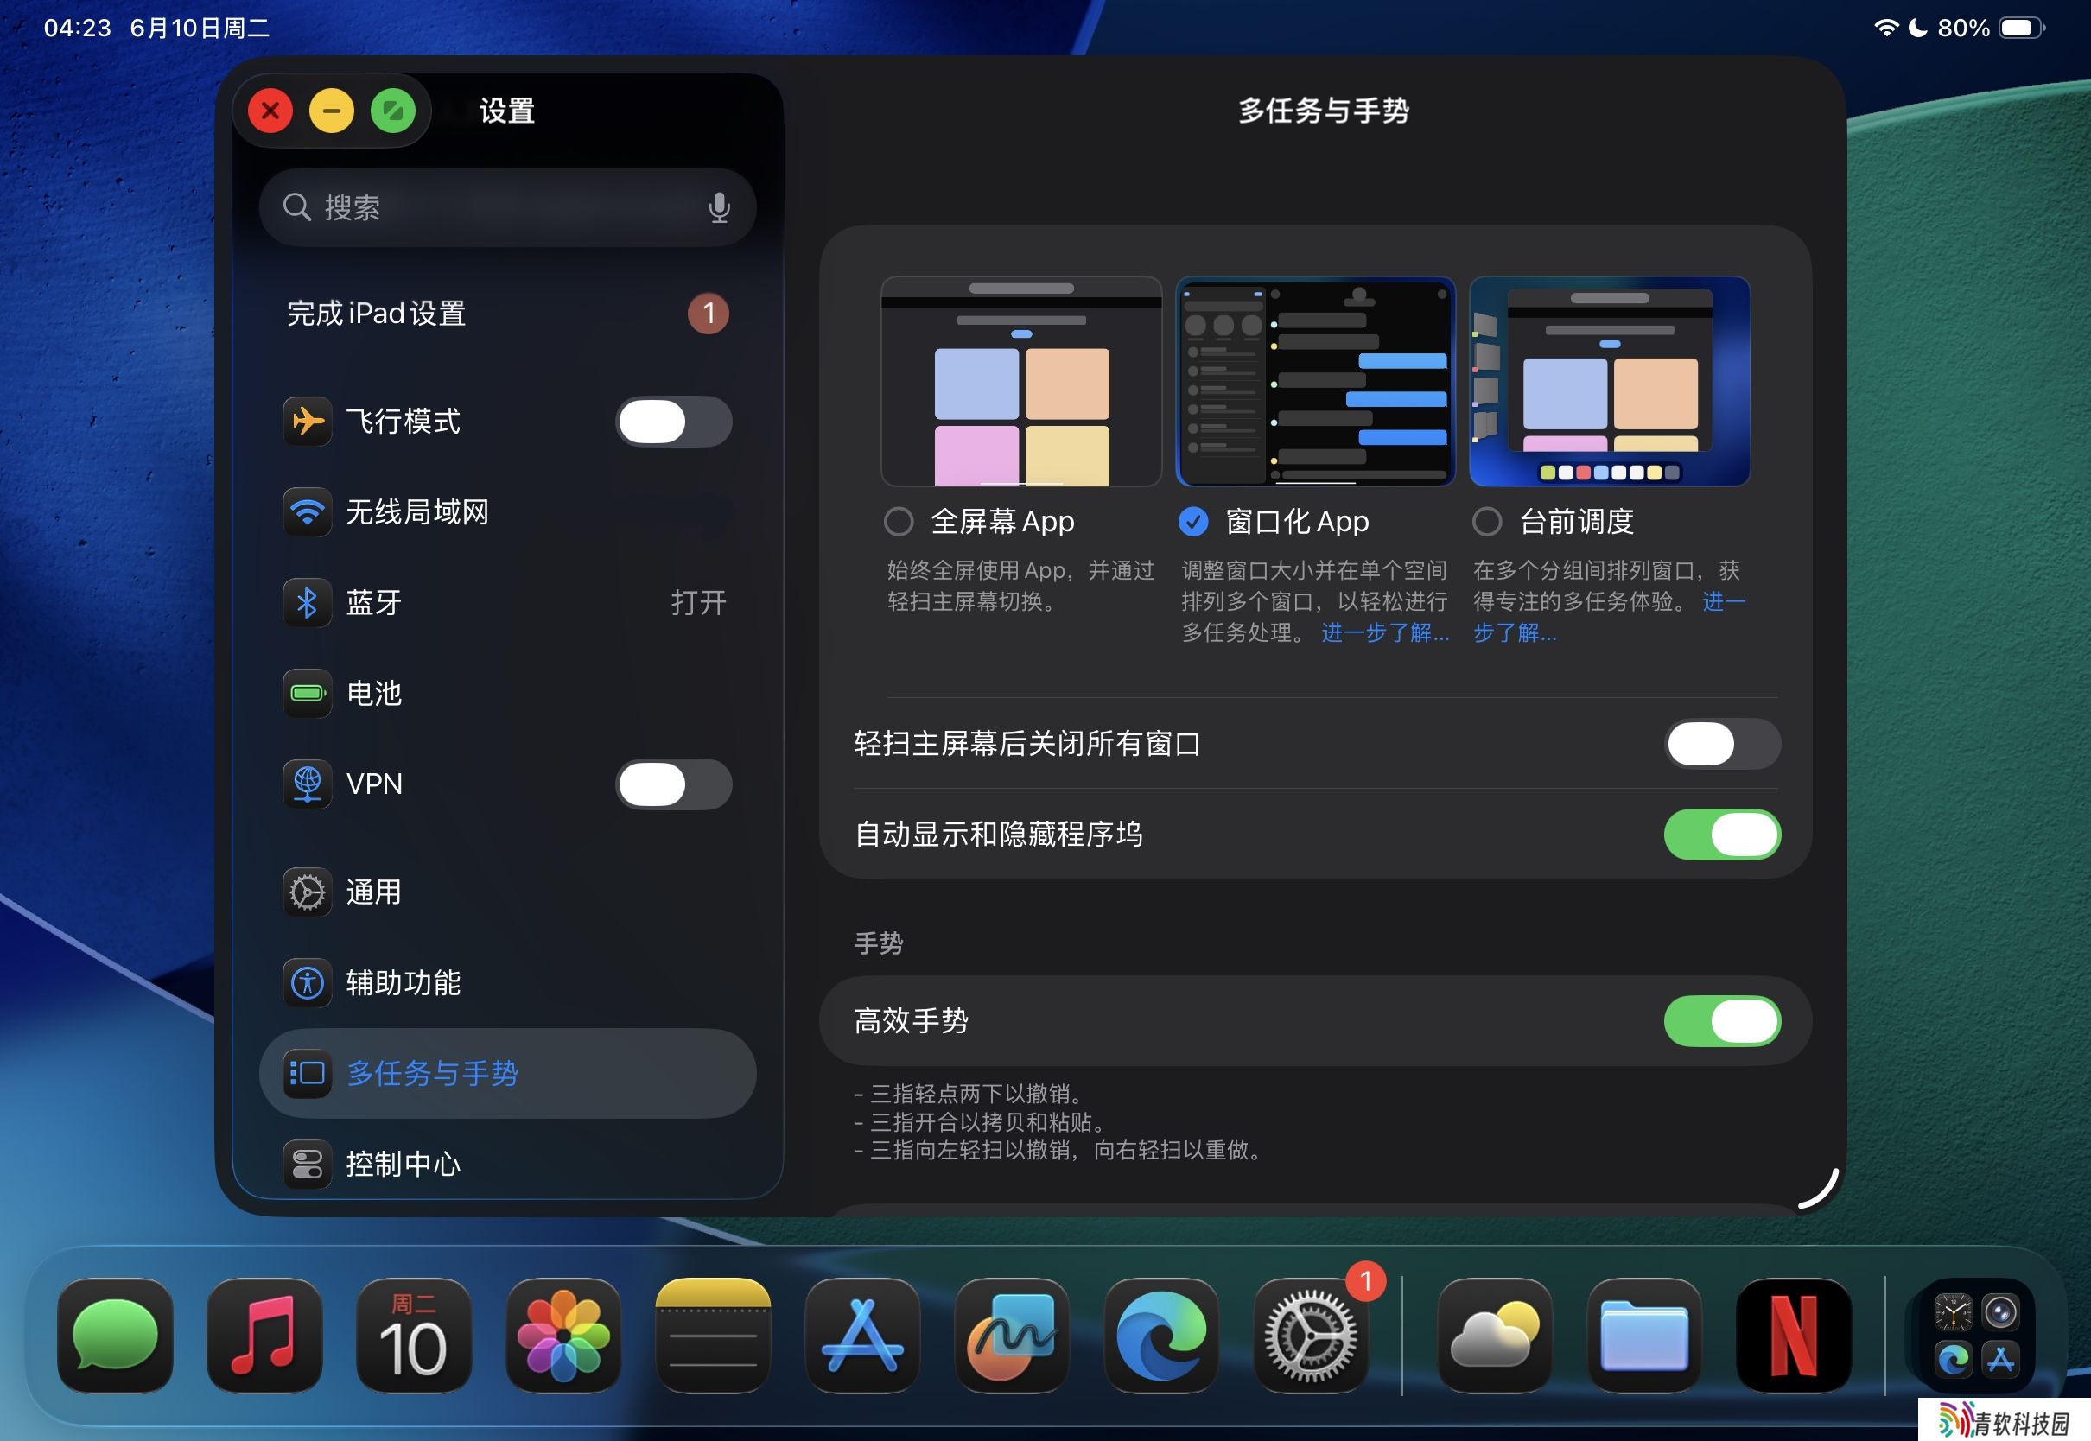Image resolution: width=2091 pixels, height=1441 pixels.
Task: Click 进一步了解 link under 窗口化 App
Action: (1385, 633)
